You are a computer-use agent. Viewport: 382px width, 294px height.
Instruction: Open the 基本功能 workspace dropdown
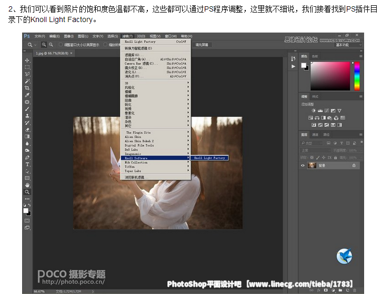point(348,45)
